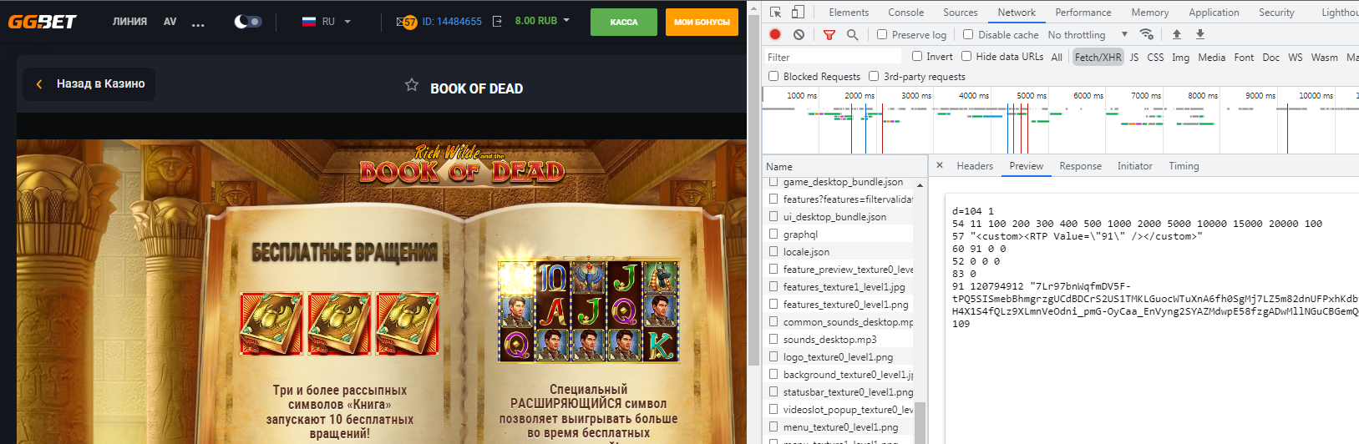This screenshot has height=444, width=1359.
Task: Switch to the Sources tab
Action: [x=960, y=13]
